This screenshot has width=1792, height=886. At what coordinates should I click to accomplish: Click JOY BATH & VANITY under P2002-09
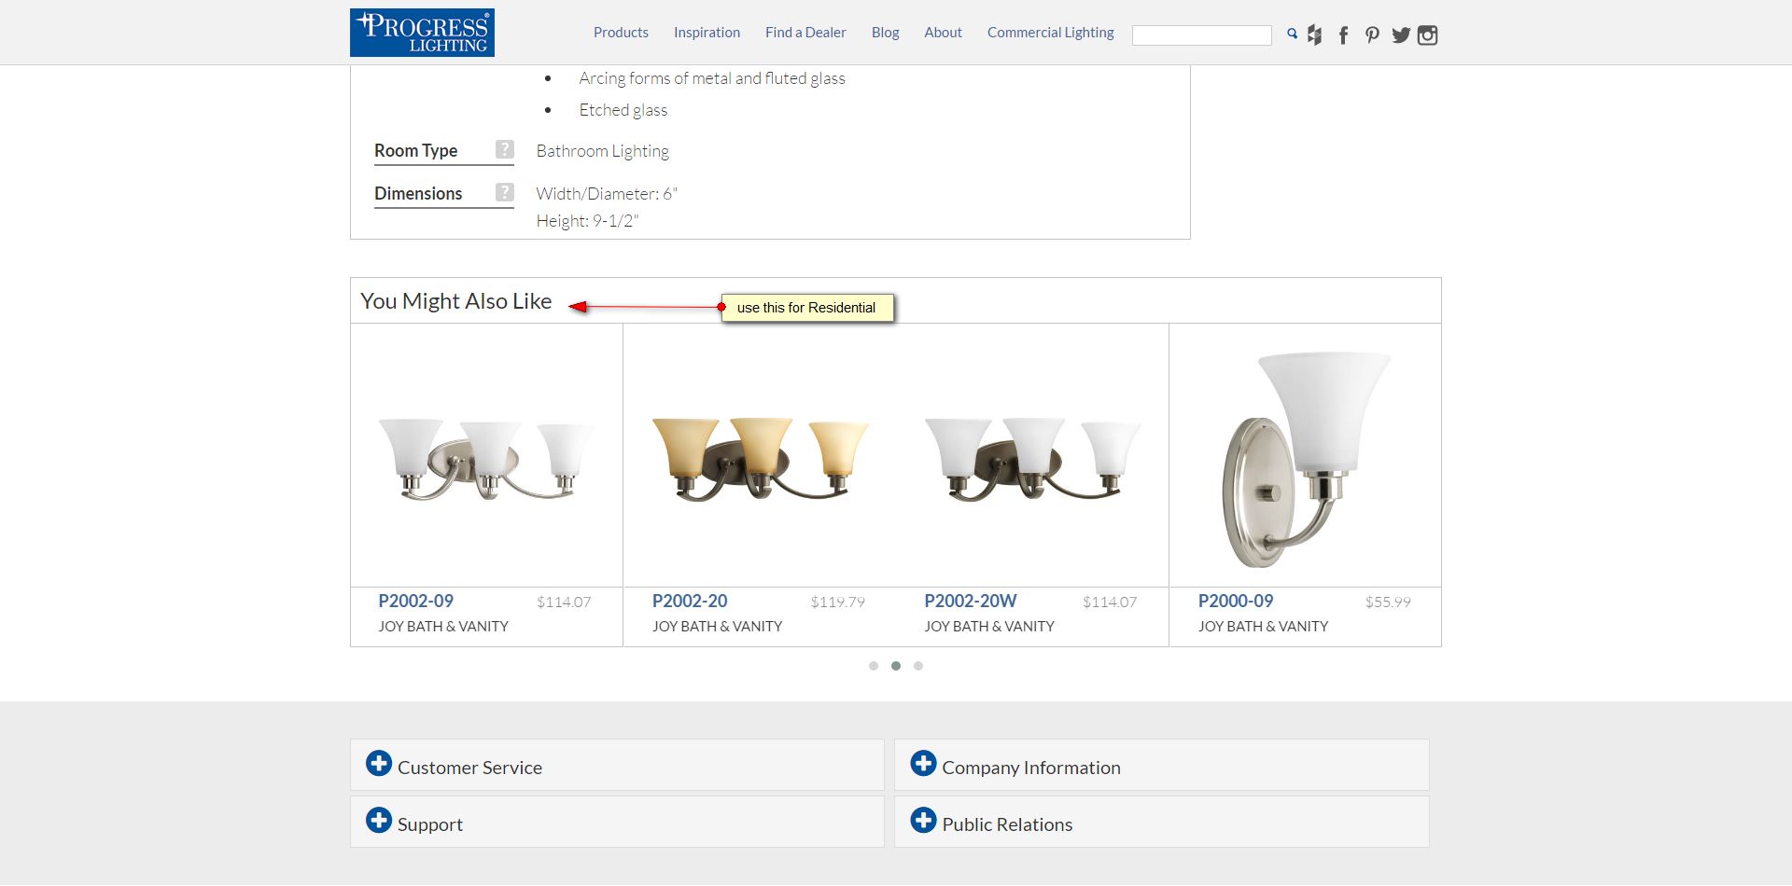point(443,627)
